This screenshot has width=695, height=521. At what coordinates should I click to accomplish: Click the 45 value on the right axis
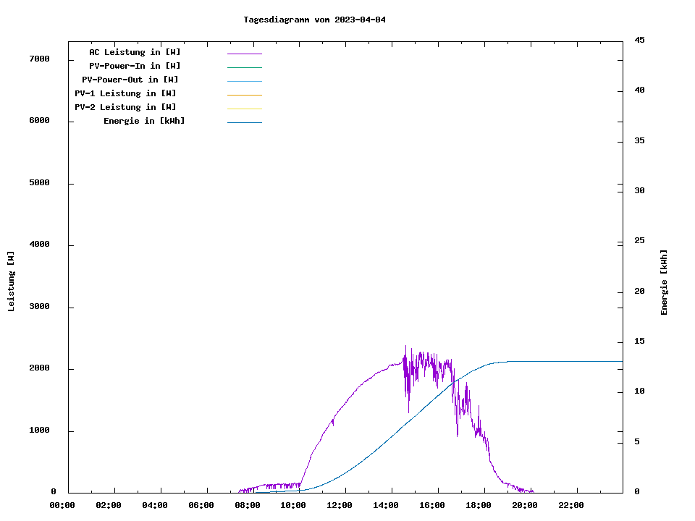pyautogui.click(x=639, y=40)
